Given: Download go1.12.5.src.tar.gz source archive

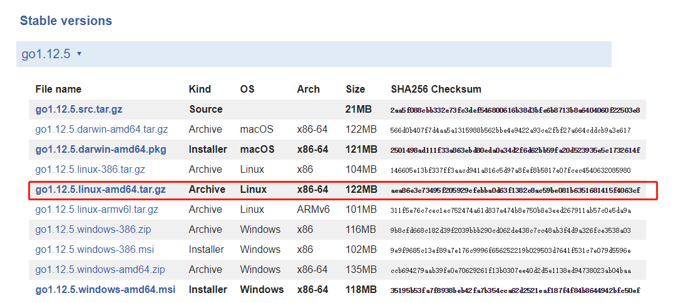Looking at the screenshot, I should coord(79,109).
